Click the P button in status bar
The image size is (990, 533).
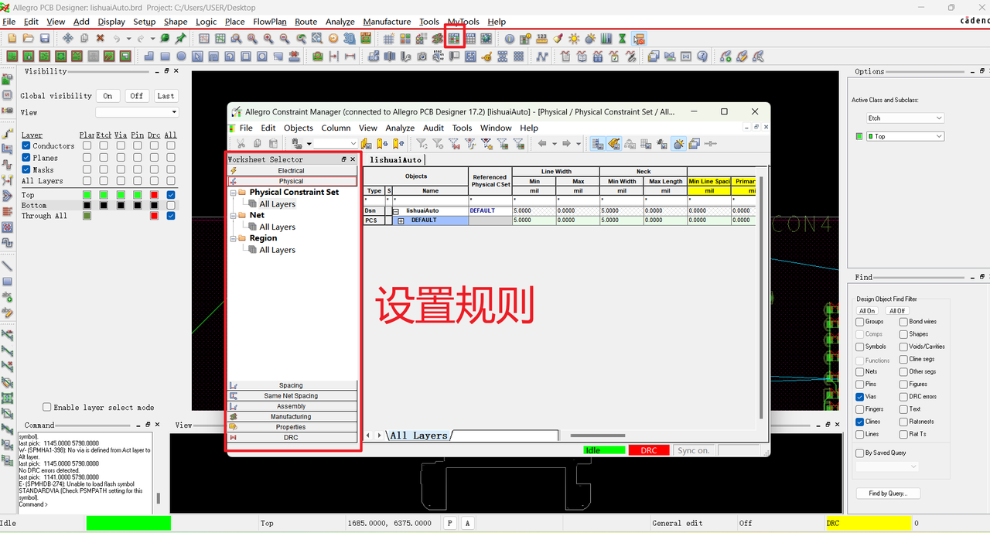click(x=450, y=523)
